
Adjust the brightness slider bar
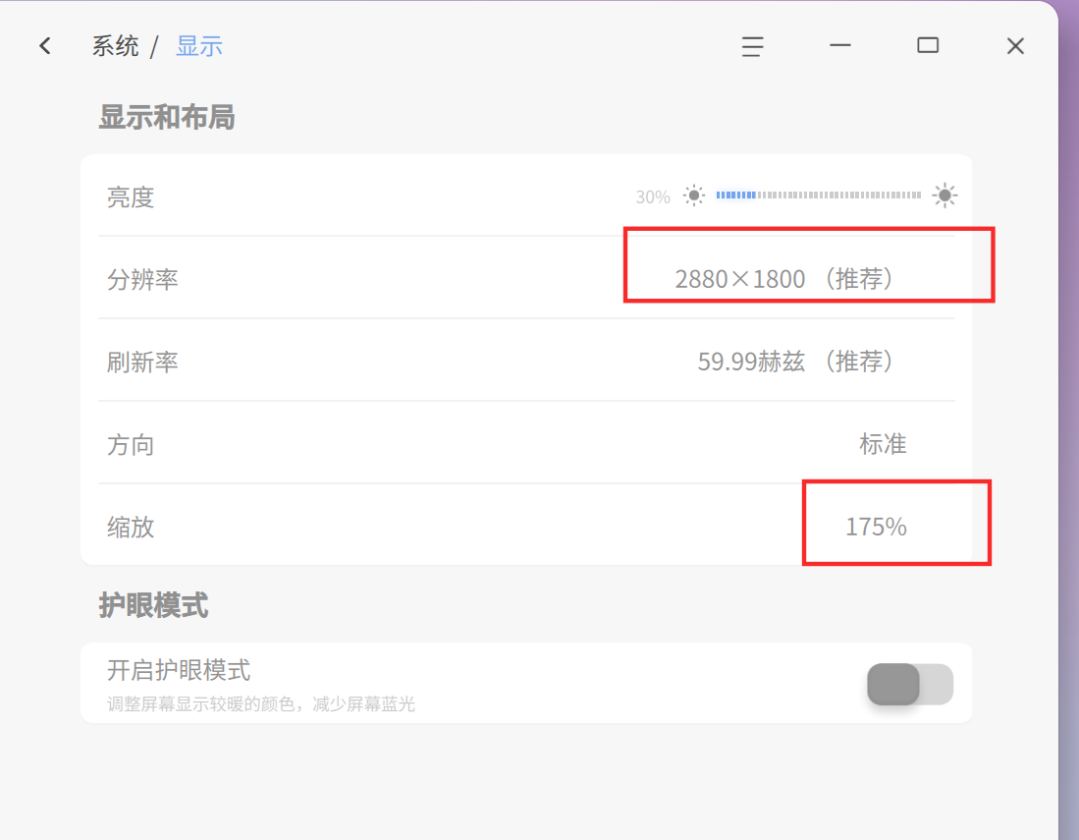pos(818,196)
